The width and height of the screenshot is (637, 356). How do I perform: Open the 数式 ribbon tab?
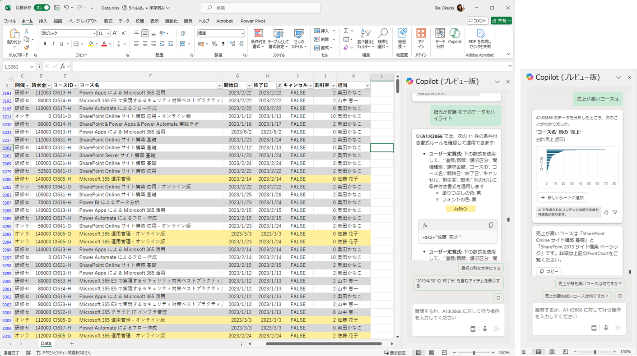click(108, 21)
